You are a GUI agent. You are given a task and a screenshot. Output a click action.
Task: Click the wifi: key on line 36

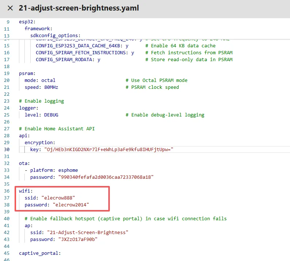[x=26, y=191]
